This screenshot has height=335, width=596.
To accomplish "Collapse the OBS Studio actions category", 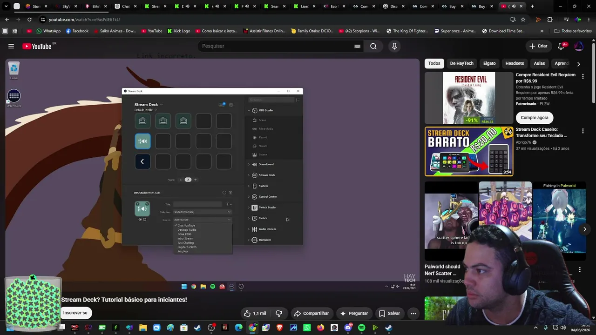I will point(249,110).
